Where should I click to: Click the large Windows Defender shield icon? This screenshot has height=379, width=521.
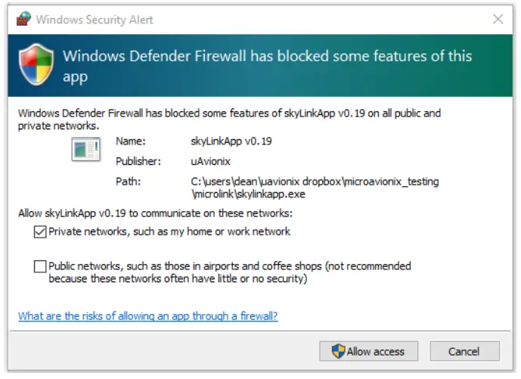[37, 65]
